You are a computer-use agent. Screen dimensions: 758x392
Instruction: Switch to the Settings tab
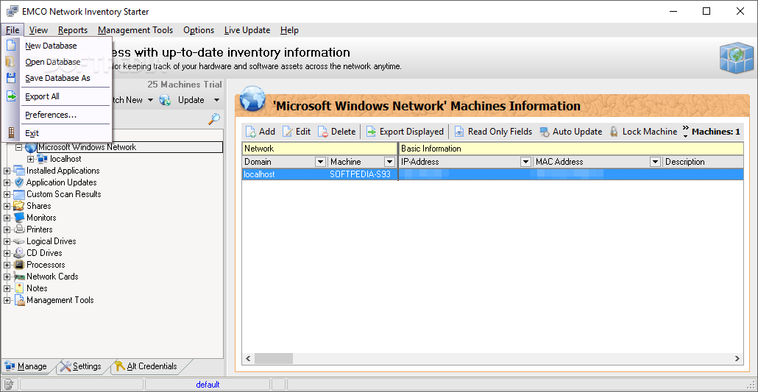point(81,366)
